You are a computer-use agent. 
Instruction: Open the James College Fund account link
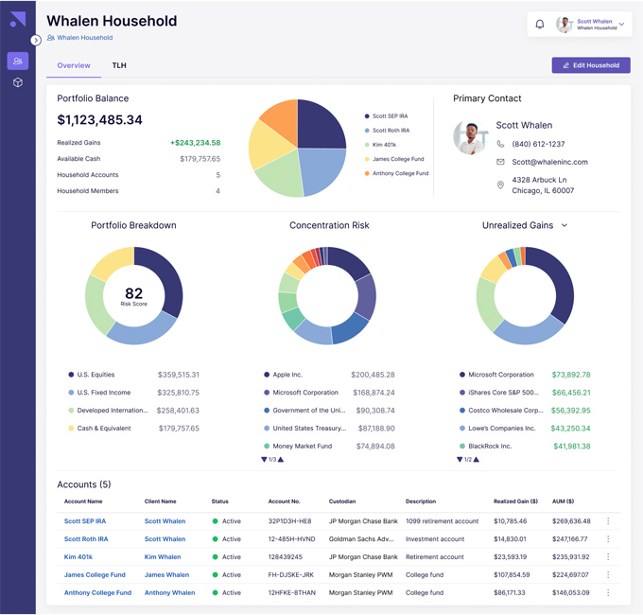95,575
